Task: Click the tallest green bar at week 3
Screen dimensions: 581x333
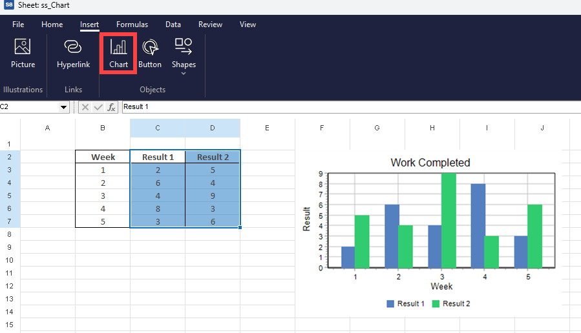Action: (x=449, y=221)
